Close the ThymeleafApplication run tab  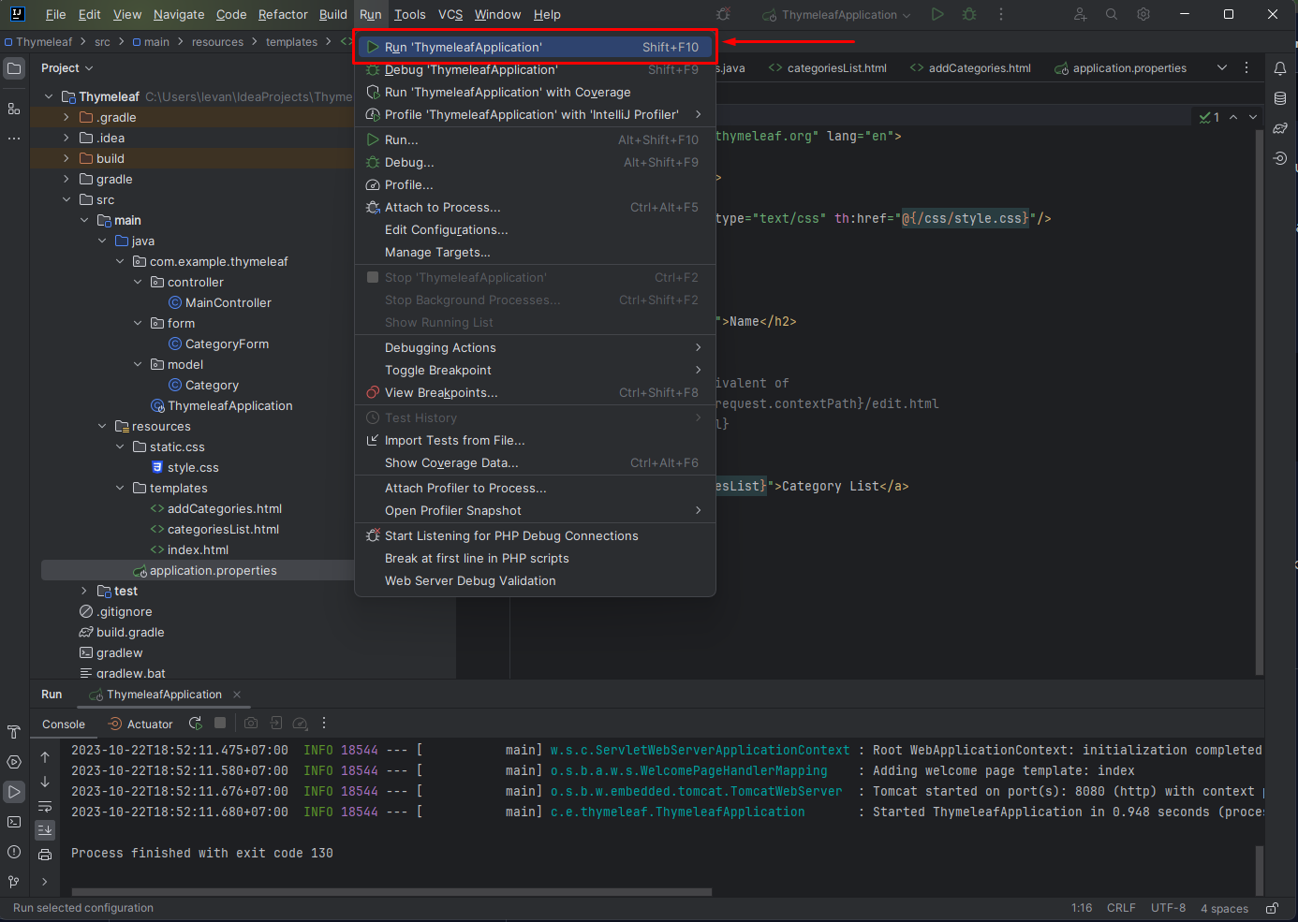click(237, 695)
